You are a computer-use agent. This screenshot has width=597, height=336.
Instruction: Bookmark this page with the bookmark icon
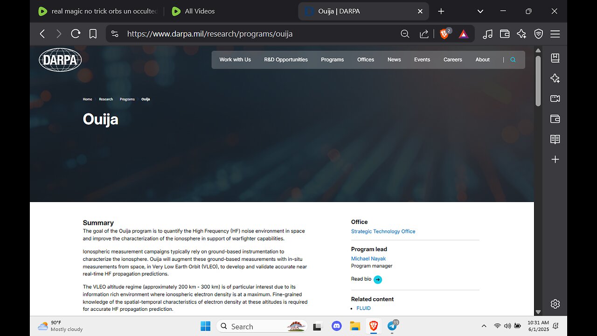point(93,34)
